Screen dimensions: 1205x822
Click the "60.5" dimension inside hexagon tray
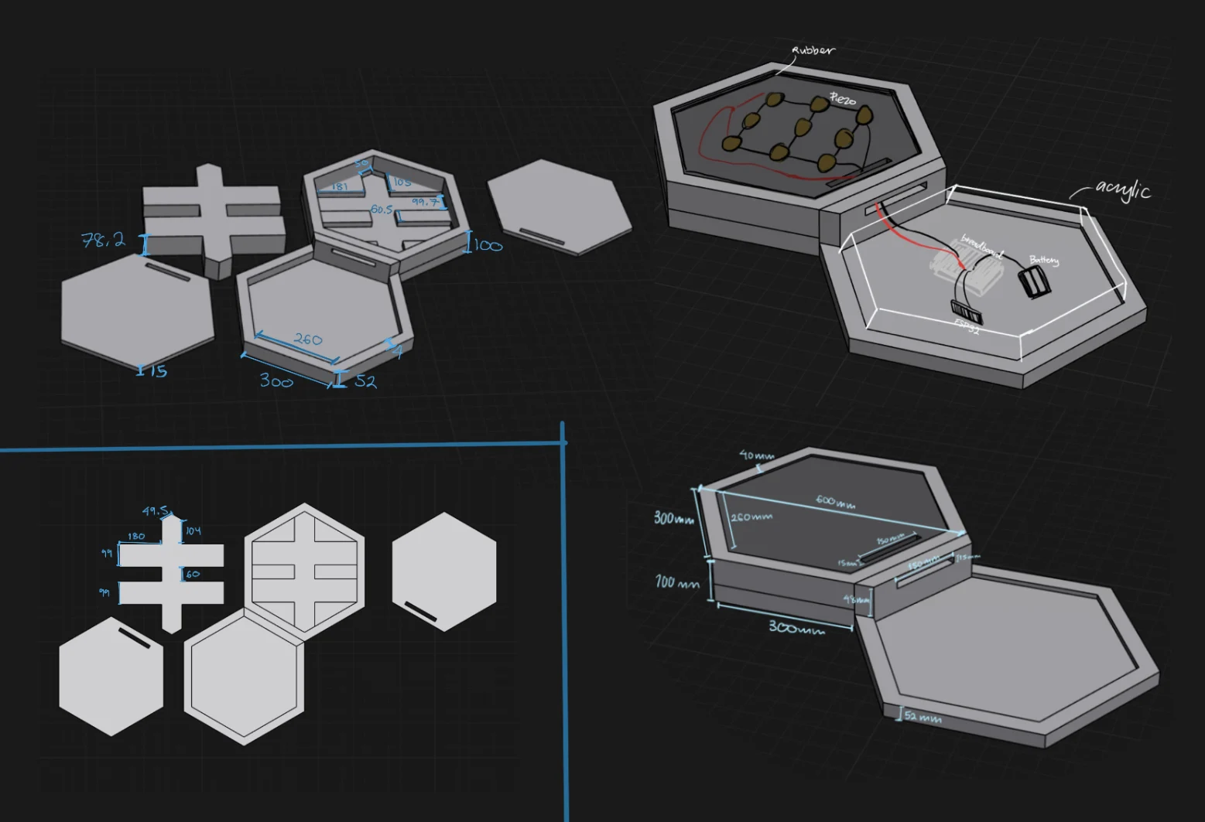coord(382,210)
